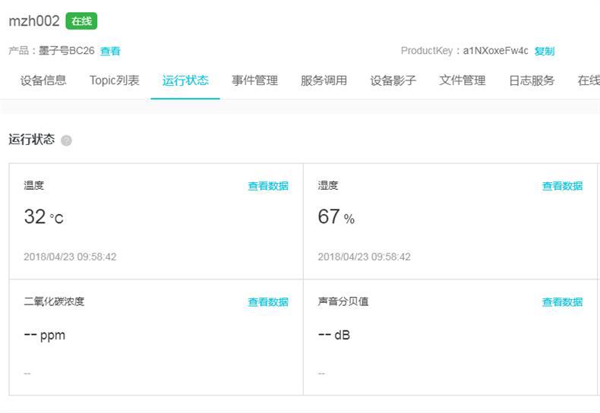View data for 湿度 card
The height and width of the screenshot is (413, 600).
point(562,186)
